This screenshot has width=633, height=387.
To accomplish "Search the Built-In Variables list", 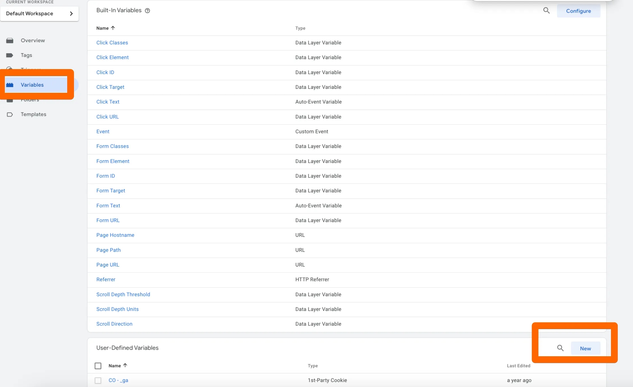I will pos(546,11).
